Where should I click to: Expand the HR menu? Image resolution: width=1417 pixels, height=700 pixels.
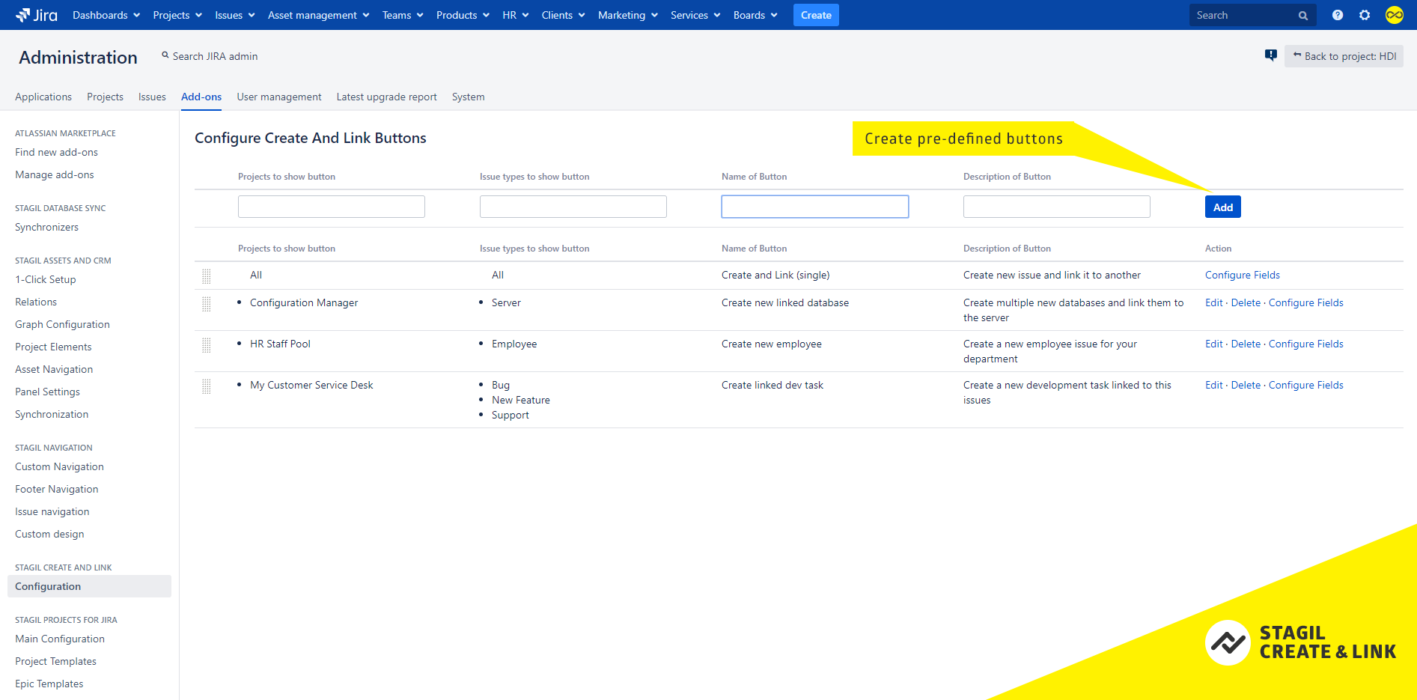pyautogui.click(x=516, y=15)
